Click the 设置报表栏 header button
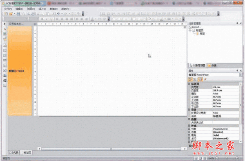 click(16, 24)
